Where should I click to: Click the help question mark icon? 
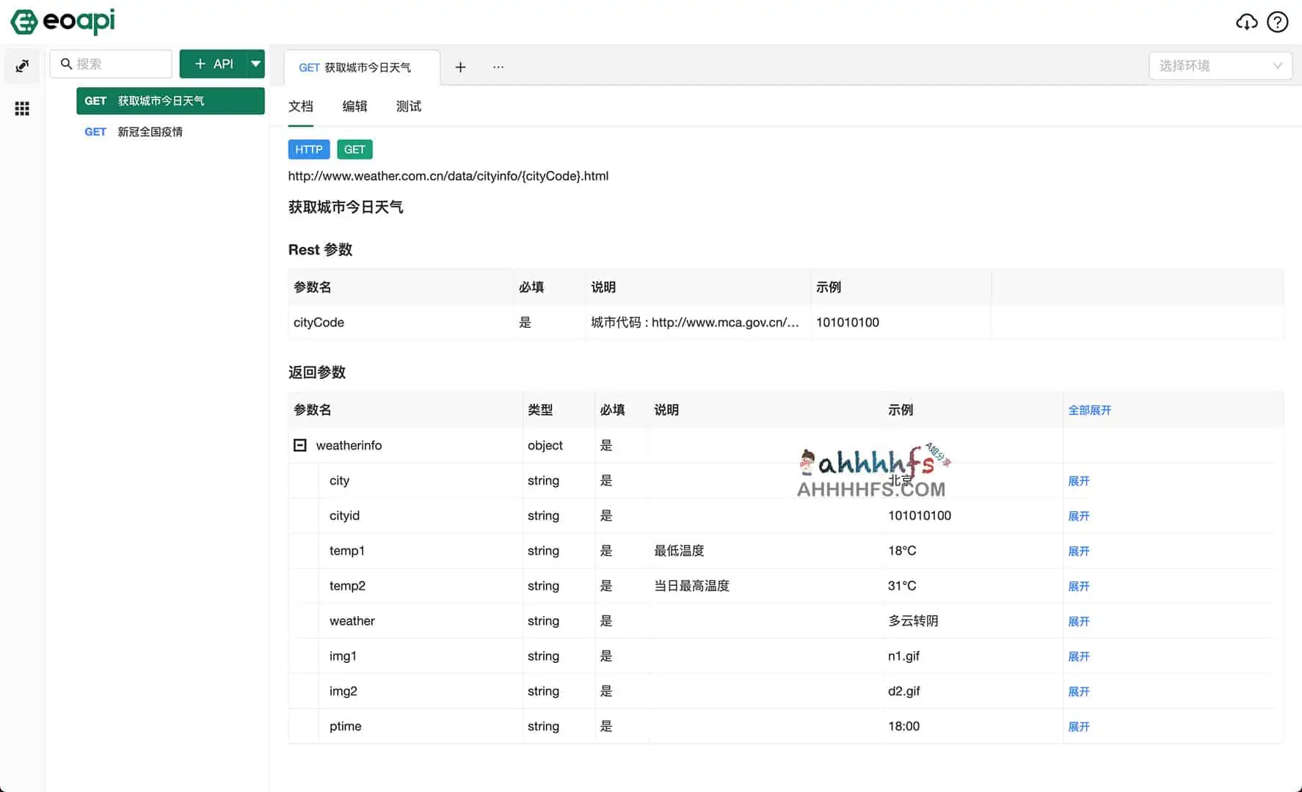pos(1278,22)
